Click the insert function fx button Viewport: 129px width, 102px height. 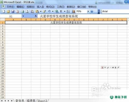(x=36, y=16)
